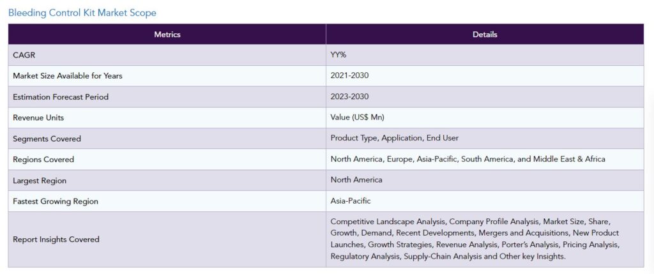
Task: Select Product Type, Application, End User text
Action: tap(394, 138)
